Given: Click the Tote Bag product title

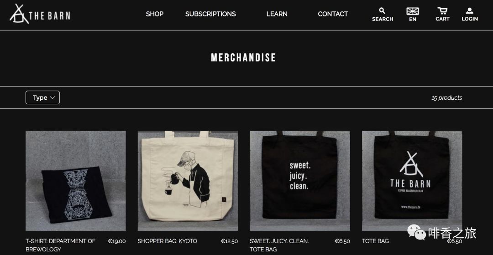Looking at the screenshot, I should coord(375,241).
